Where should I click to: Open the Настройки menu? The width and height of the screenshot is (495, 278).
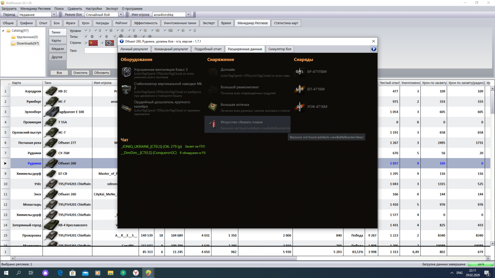pyautogui.click(x=94, y=9)
